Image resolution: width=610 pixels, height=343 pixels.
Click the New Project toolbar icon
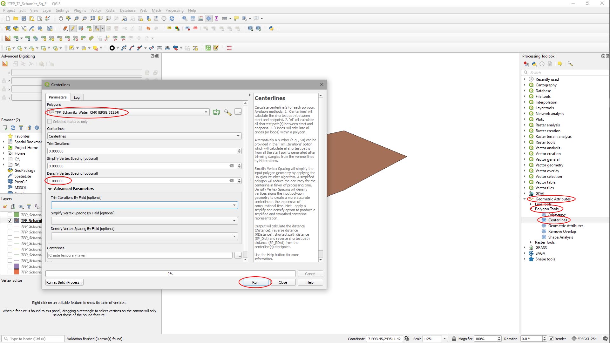tap(8, 18)
